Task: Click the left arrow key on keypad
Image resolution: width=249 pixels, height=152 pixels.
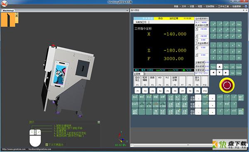Action: [213, 73]
